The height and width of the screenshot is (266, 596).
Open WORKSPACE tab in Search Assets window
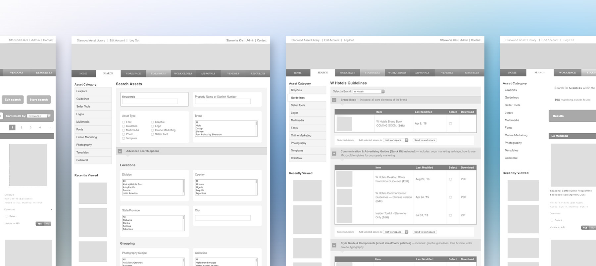pos(133,73)
